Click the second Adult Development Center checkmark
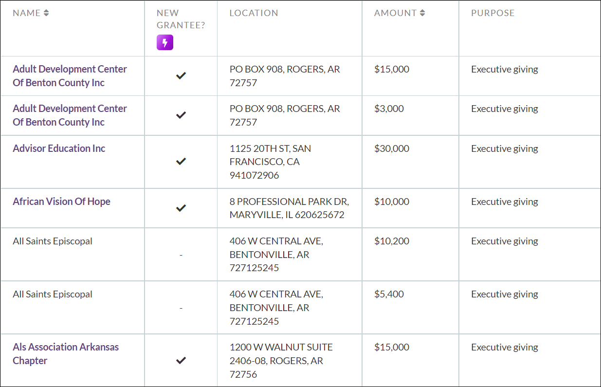The image size is (601, 387). click(181, 115)
